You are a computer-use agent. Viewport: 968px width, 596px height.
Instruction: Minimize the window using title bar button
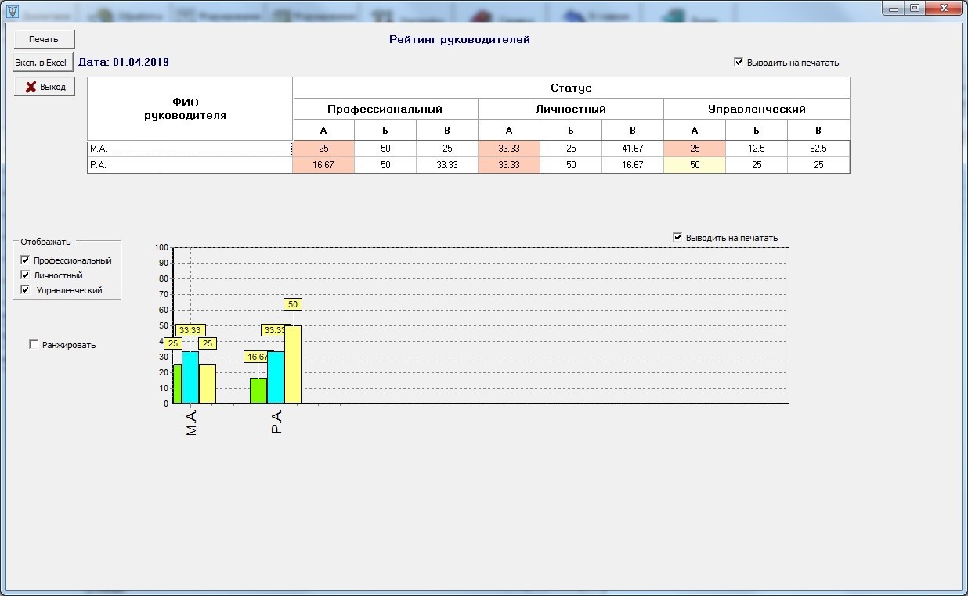894,8
